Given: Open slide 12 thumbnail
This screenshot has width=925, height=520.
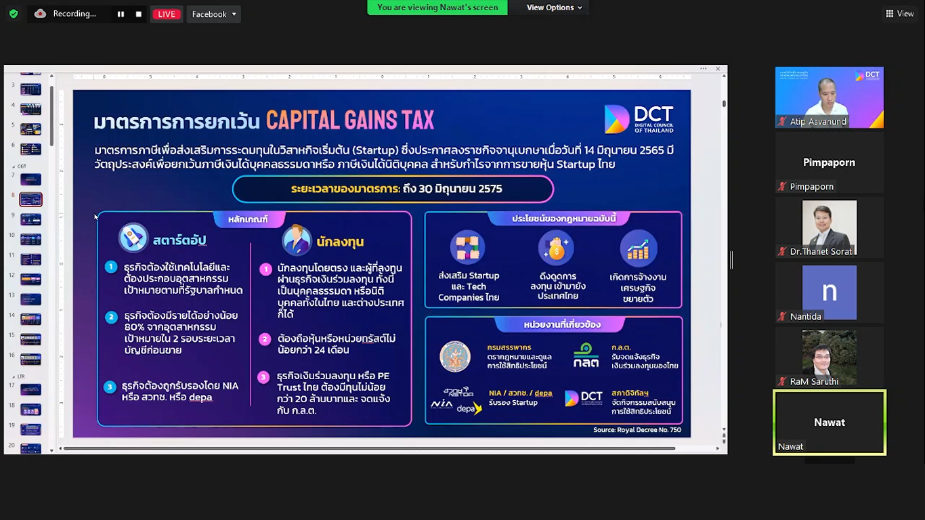Looking at the screenshot, I should click(30, 279).
